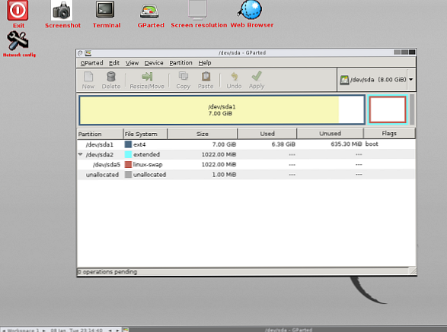
Task: Click the Copy partition toolbar icon
Action: [183, 76]
